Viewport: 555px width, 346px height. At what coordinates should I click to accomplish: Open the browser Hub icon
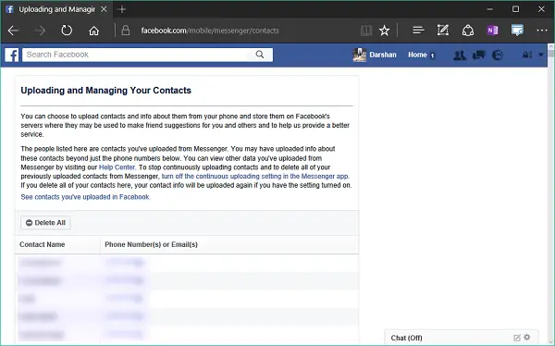(x=418, y=31)
